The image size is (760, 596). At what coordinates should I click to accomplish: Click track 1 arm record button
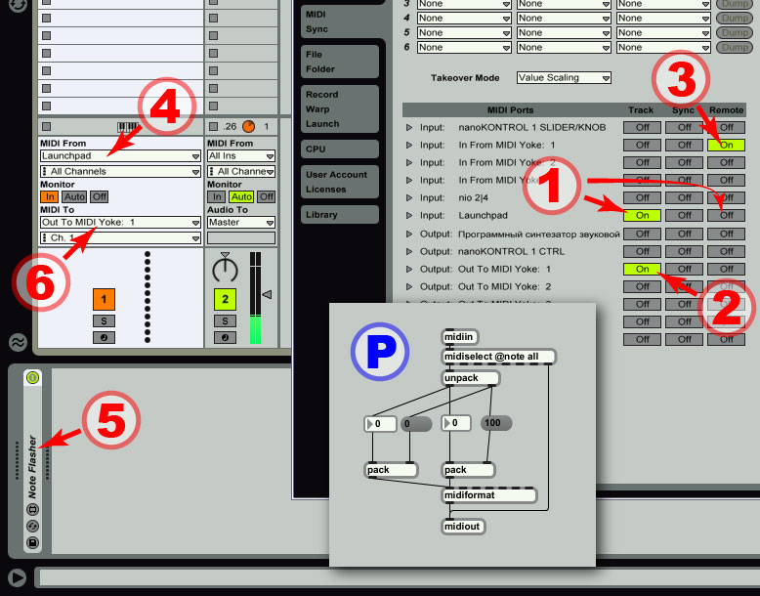click(x=104, y=337)
